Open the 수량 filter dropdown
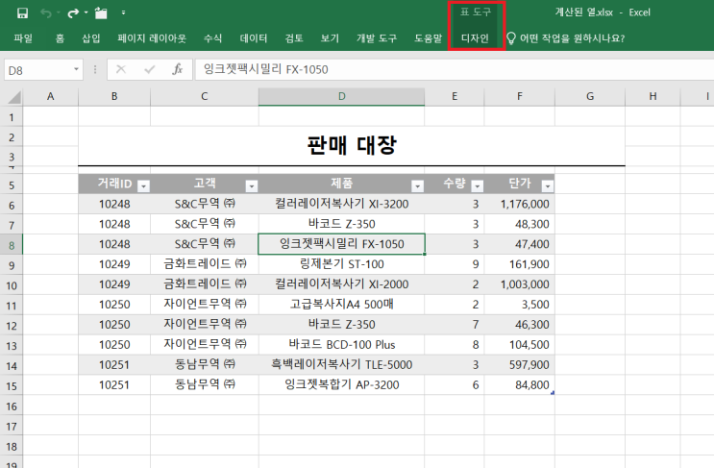Screen dimensions: 714x468 coord(477,185)
